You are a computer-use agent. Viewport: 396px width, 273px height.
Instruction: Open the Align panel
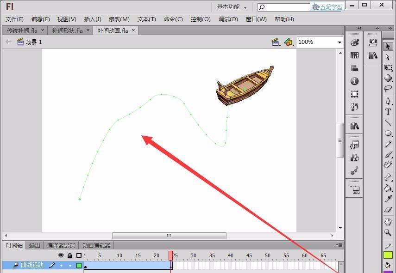354,68
